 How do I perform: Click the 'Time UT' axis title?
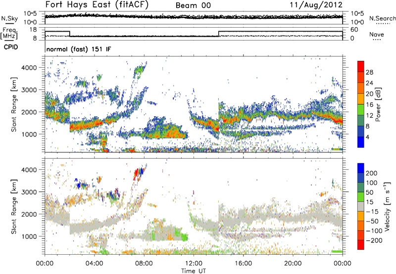click(x=194, y=271)
